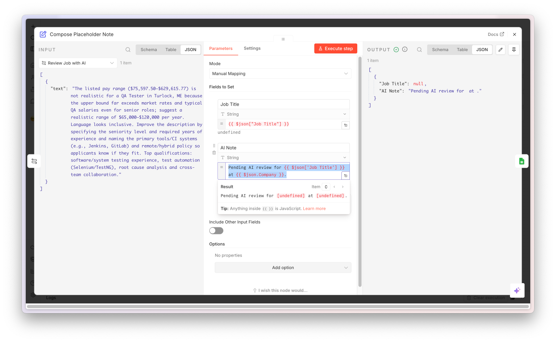Open the Parameters tab

[x=221, y=48]
